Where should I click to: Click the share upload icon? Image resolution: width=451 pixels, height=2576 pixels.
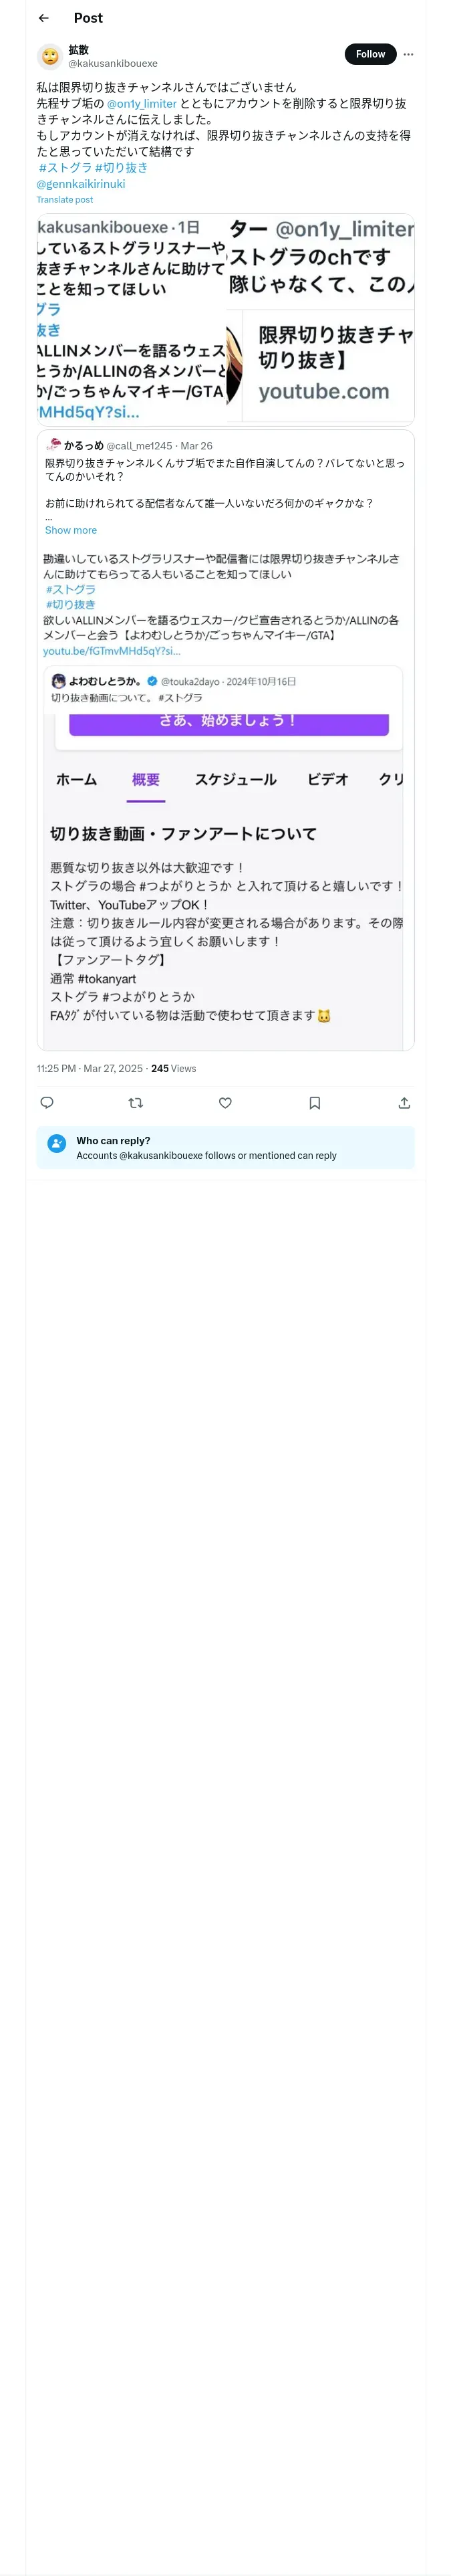pos(404,1103)
